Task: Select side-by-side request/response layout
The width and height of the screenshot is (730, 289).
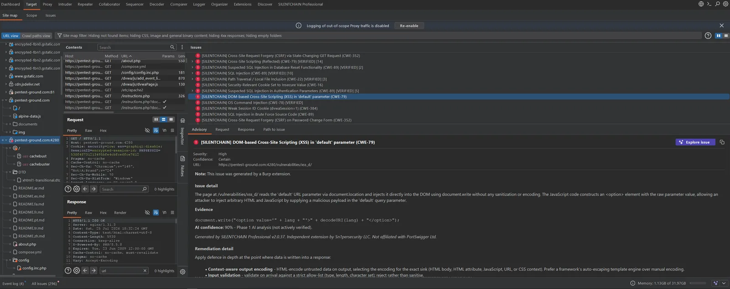Action: click(x=156, y=120)
